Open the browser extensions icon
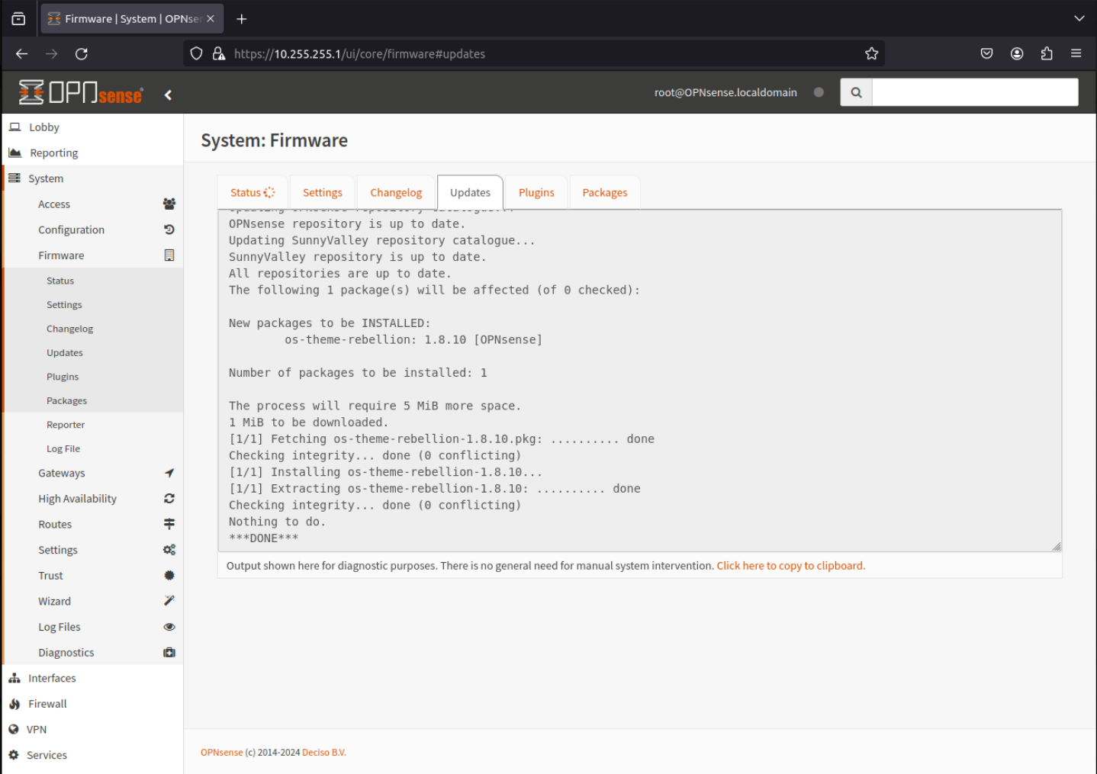 tap(1047, 53)
